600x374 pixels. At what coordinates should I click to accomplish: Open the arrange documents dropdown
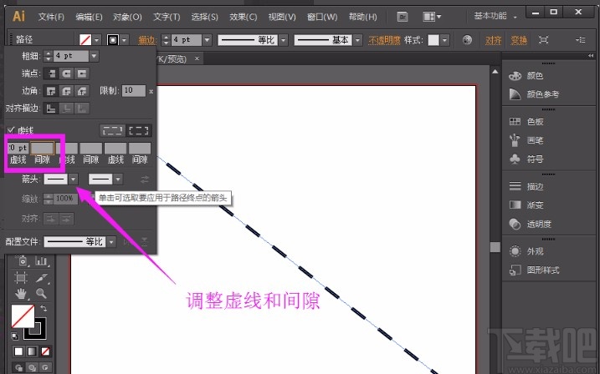click(x=432, y=17)
